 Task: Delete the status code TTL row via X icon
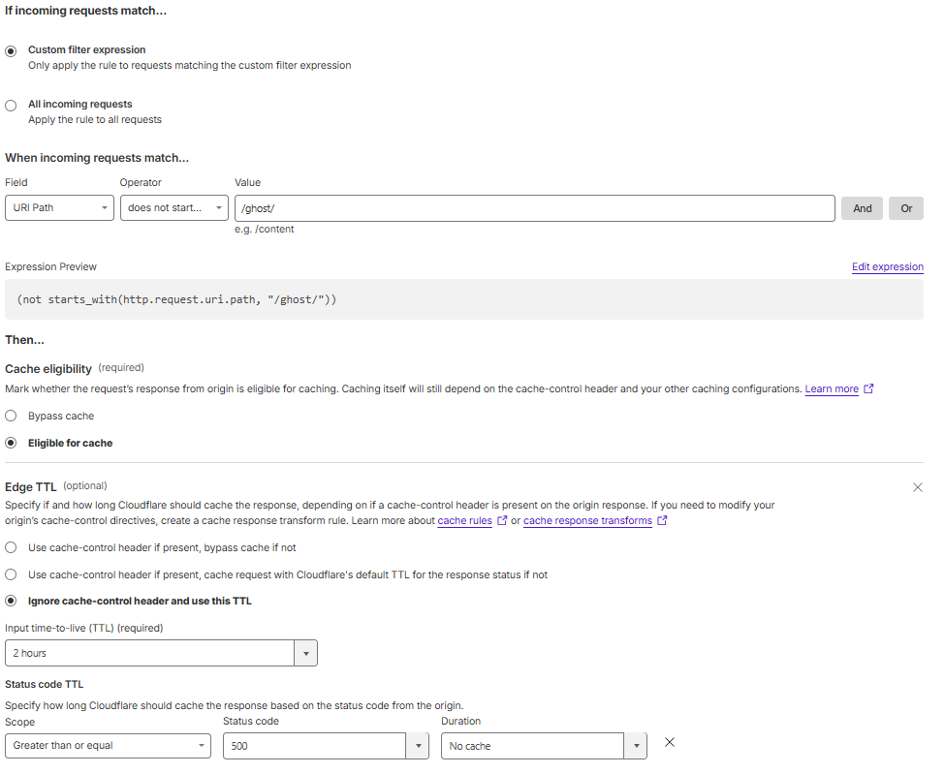pos(669,741)
